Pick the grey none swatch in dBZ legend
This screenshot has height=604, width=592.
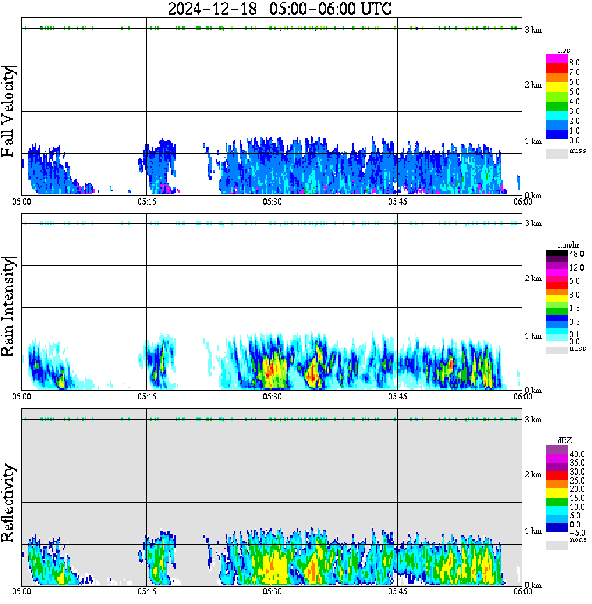pyautogui.click(x=556, y=545)
